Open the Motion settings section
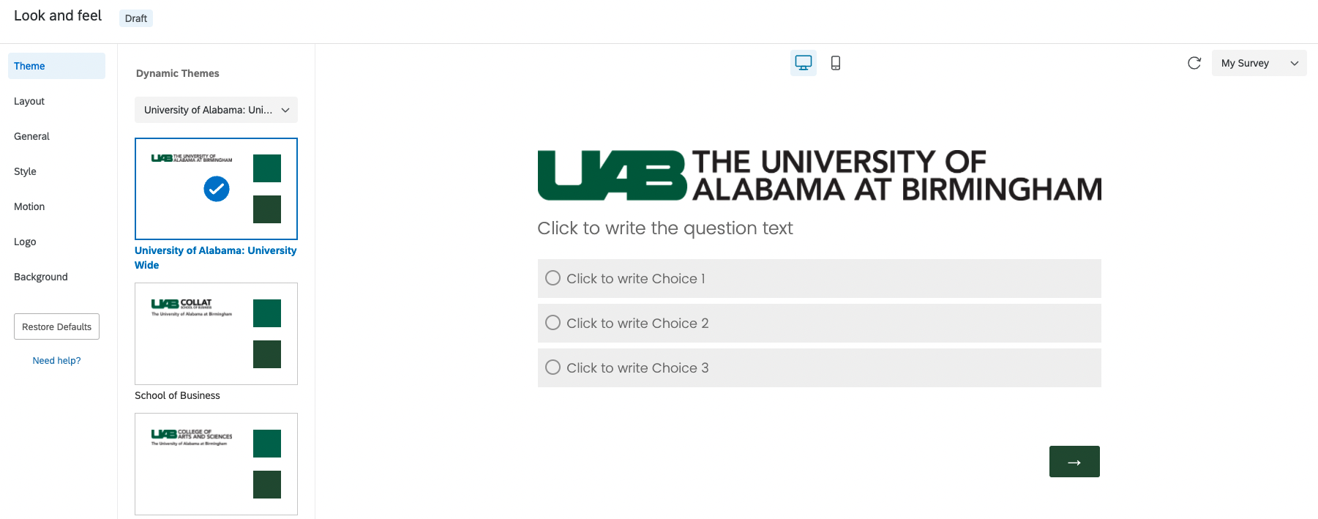The image size is (1318, 519). 29,206
